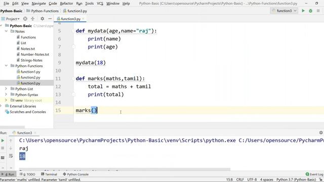The image size is (324, 182).
Task: Open the Run tool window tab
Action: tap(8, 174)
